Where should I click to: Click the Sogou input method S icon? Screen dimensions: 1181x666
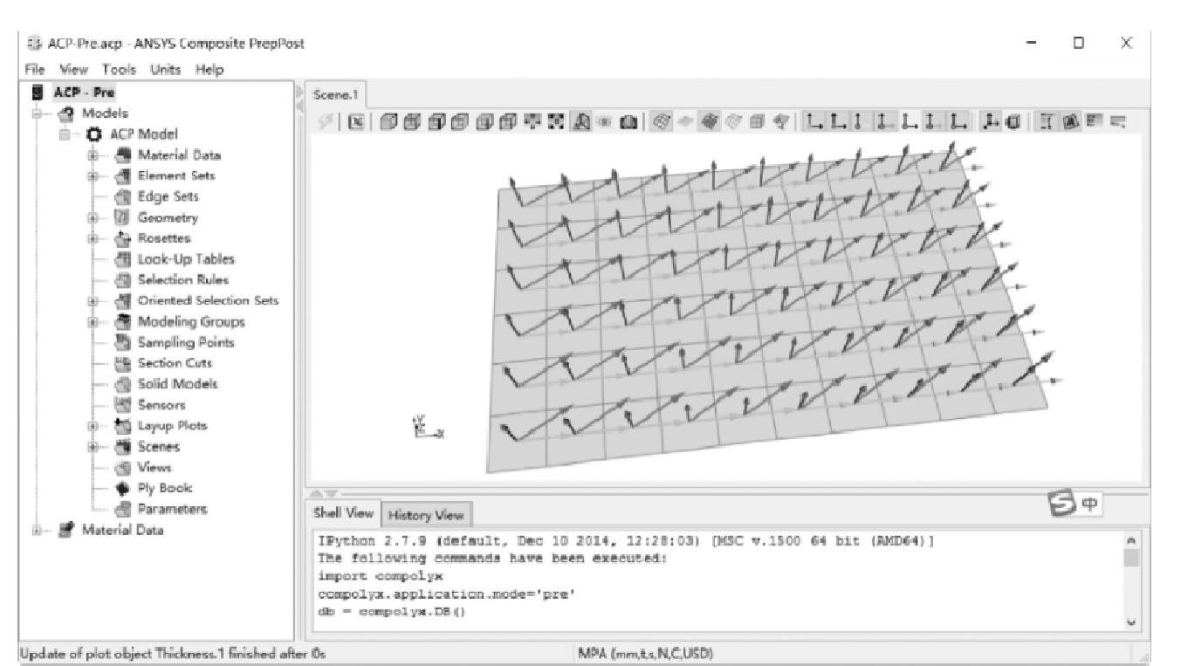(1058, 503)
